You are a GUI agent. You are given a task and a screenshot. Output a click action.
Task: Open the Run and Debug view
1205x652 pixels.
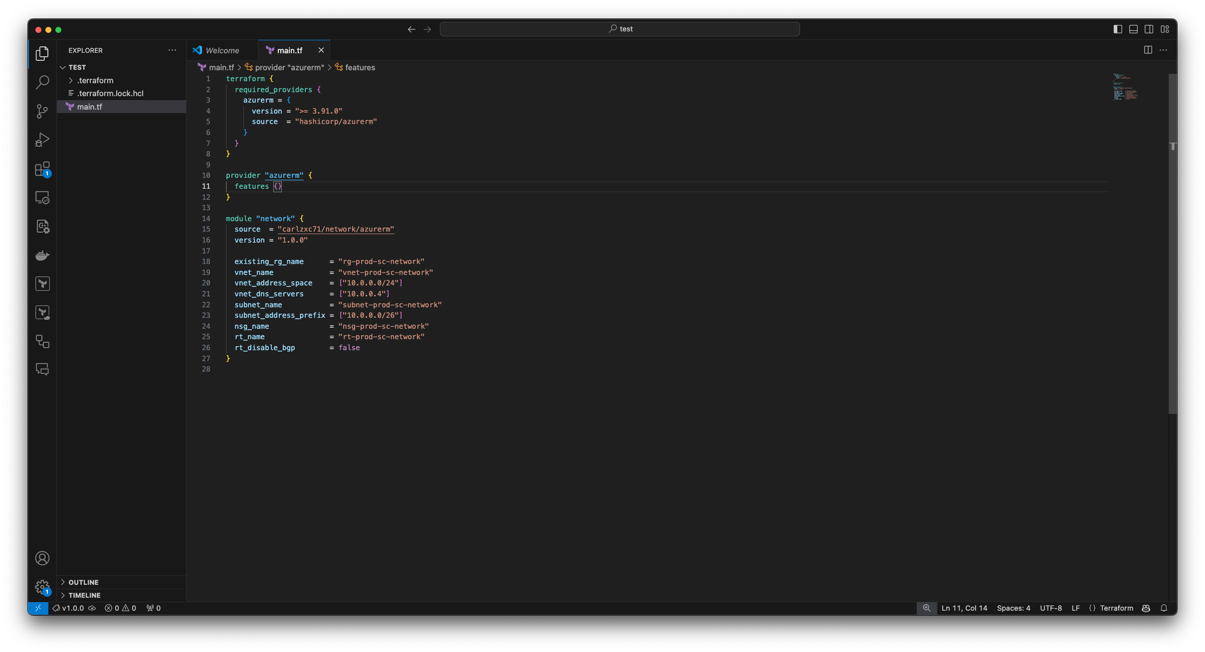(x=42, y=140)
